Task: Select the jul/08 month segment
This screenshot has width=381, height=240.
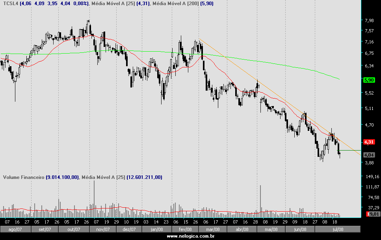Action: point(338,229)
